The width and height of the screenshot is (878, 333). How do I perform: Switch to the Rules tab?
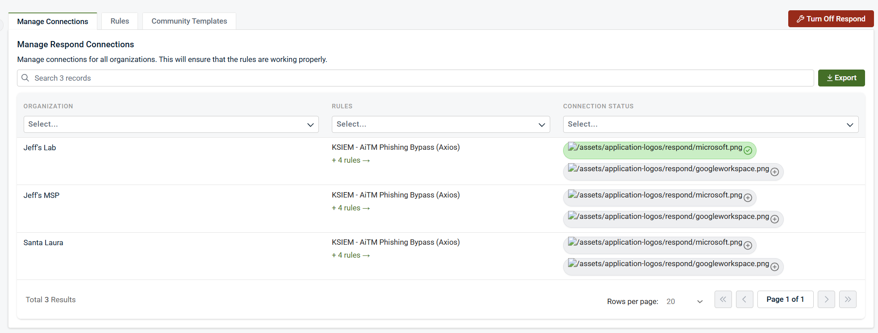pyautogui.click(x=120, y=21)
